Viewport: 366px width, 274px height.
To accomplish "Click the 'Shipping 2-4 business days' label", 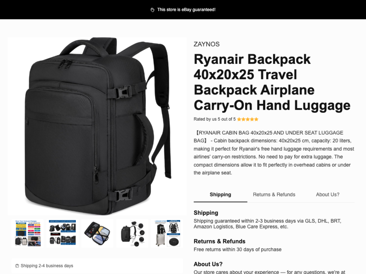I will 47,266.
